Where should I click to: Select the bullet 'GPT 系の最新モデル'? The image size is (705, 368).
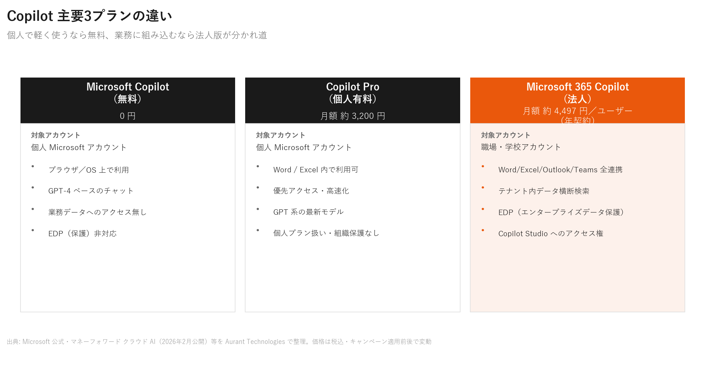pos(308,212)
